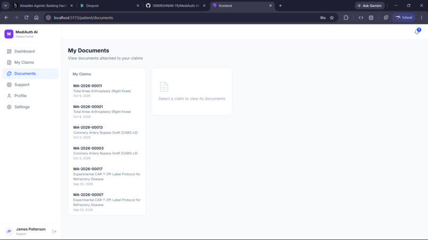
Task: Select claim MA-2026-00017
Action: [x=107, y=176]
